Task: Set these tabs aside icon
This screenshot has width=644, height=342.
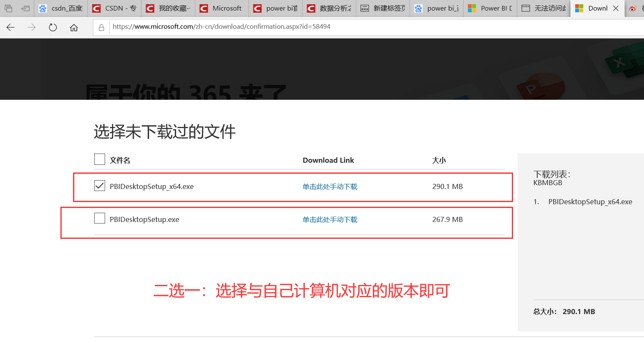Action: (25, 8)
